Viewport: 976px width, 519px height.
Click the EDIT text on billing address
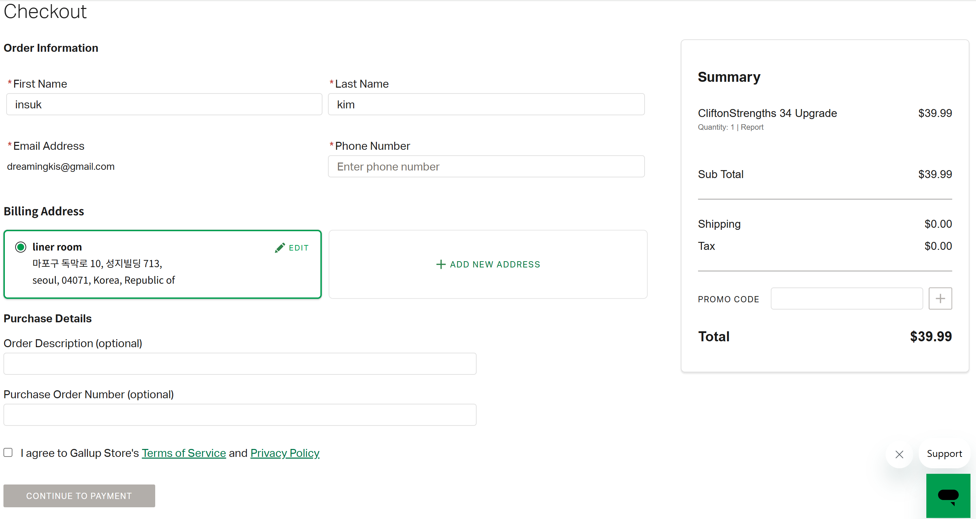tap(299, 248)
